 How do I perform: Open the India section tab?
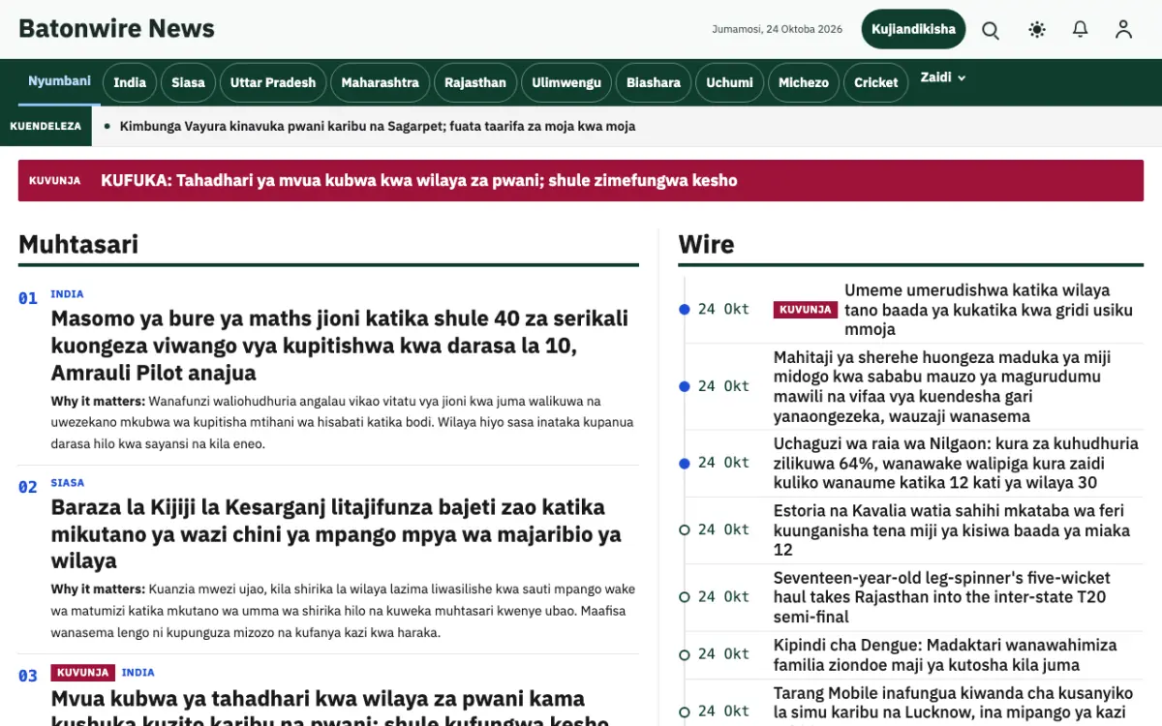130,82
